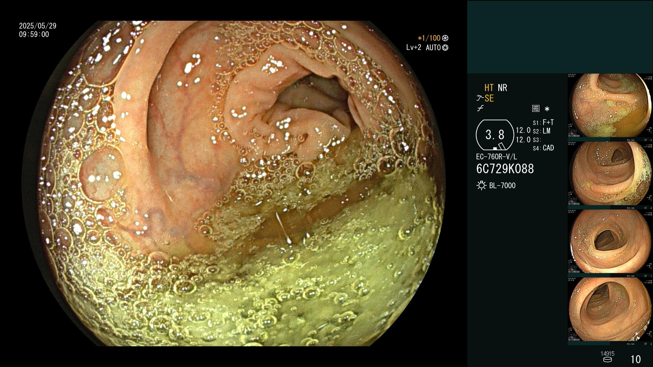Select the HT indicator

(x=489, y=88)
